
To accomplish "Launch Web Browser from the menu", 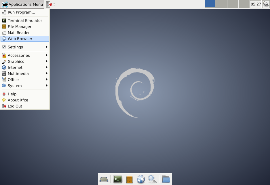I will [25, 39].
